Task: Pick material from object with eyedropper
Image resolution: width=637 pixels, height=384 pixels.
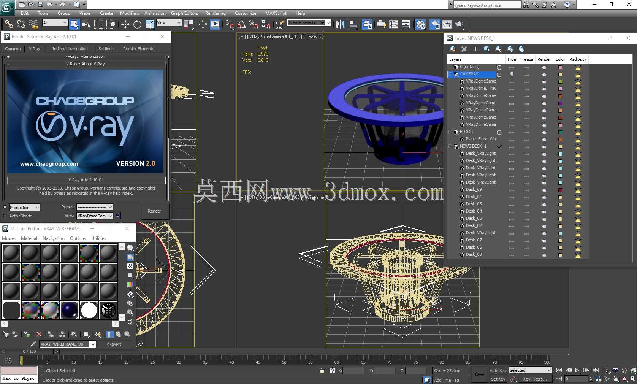Action: point(33,344)
